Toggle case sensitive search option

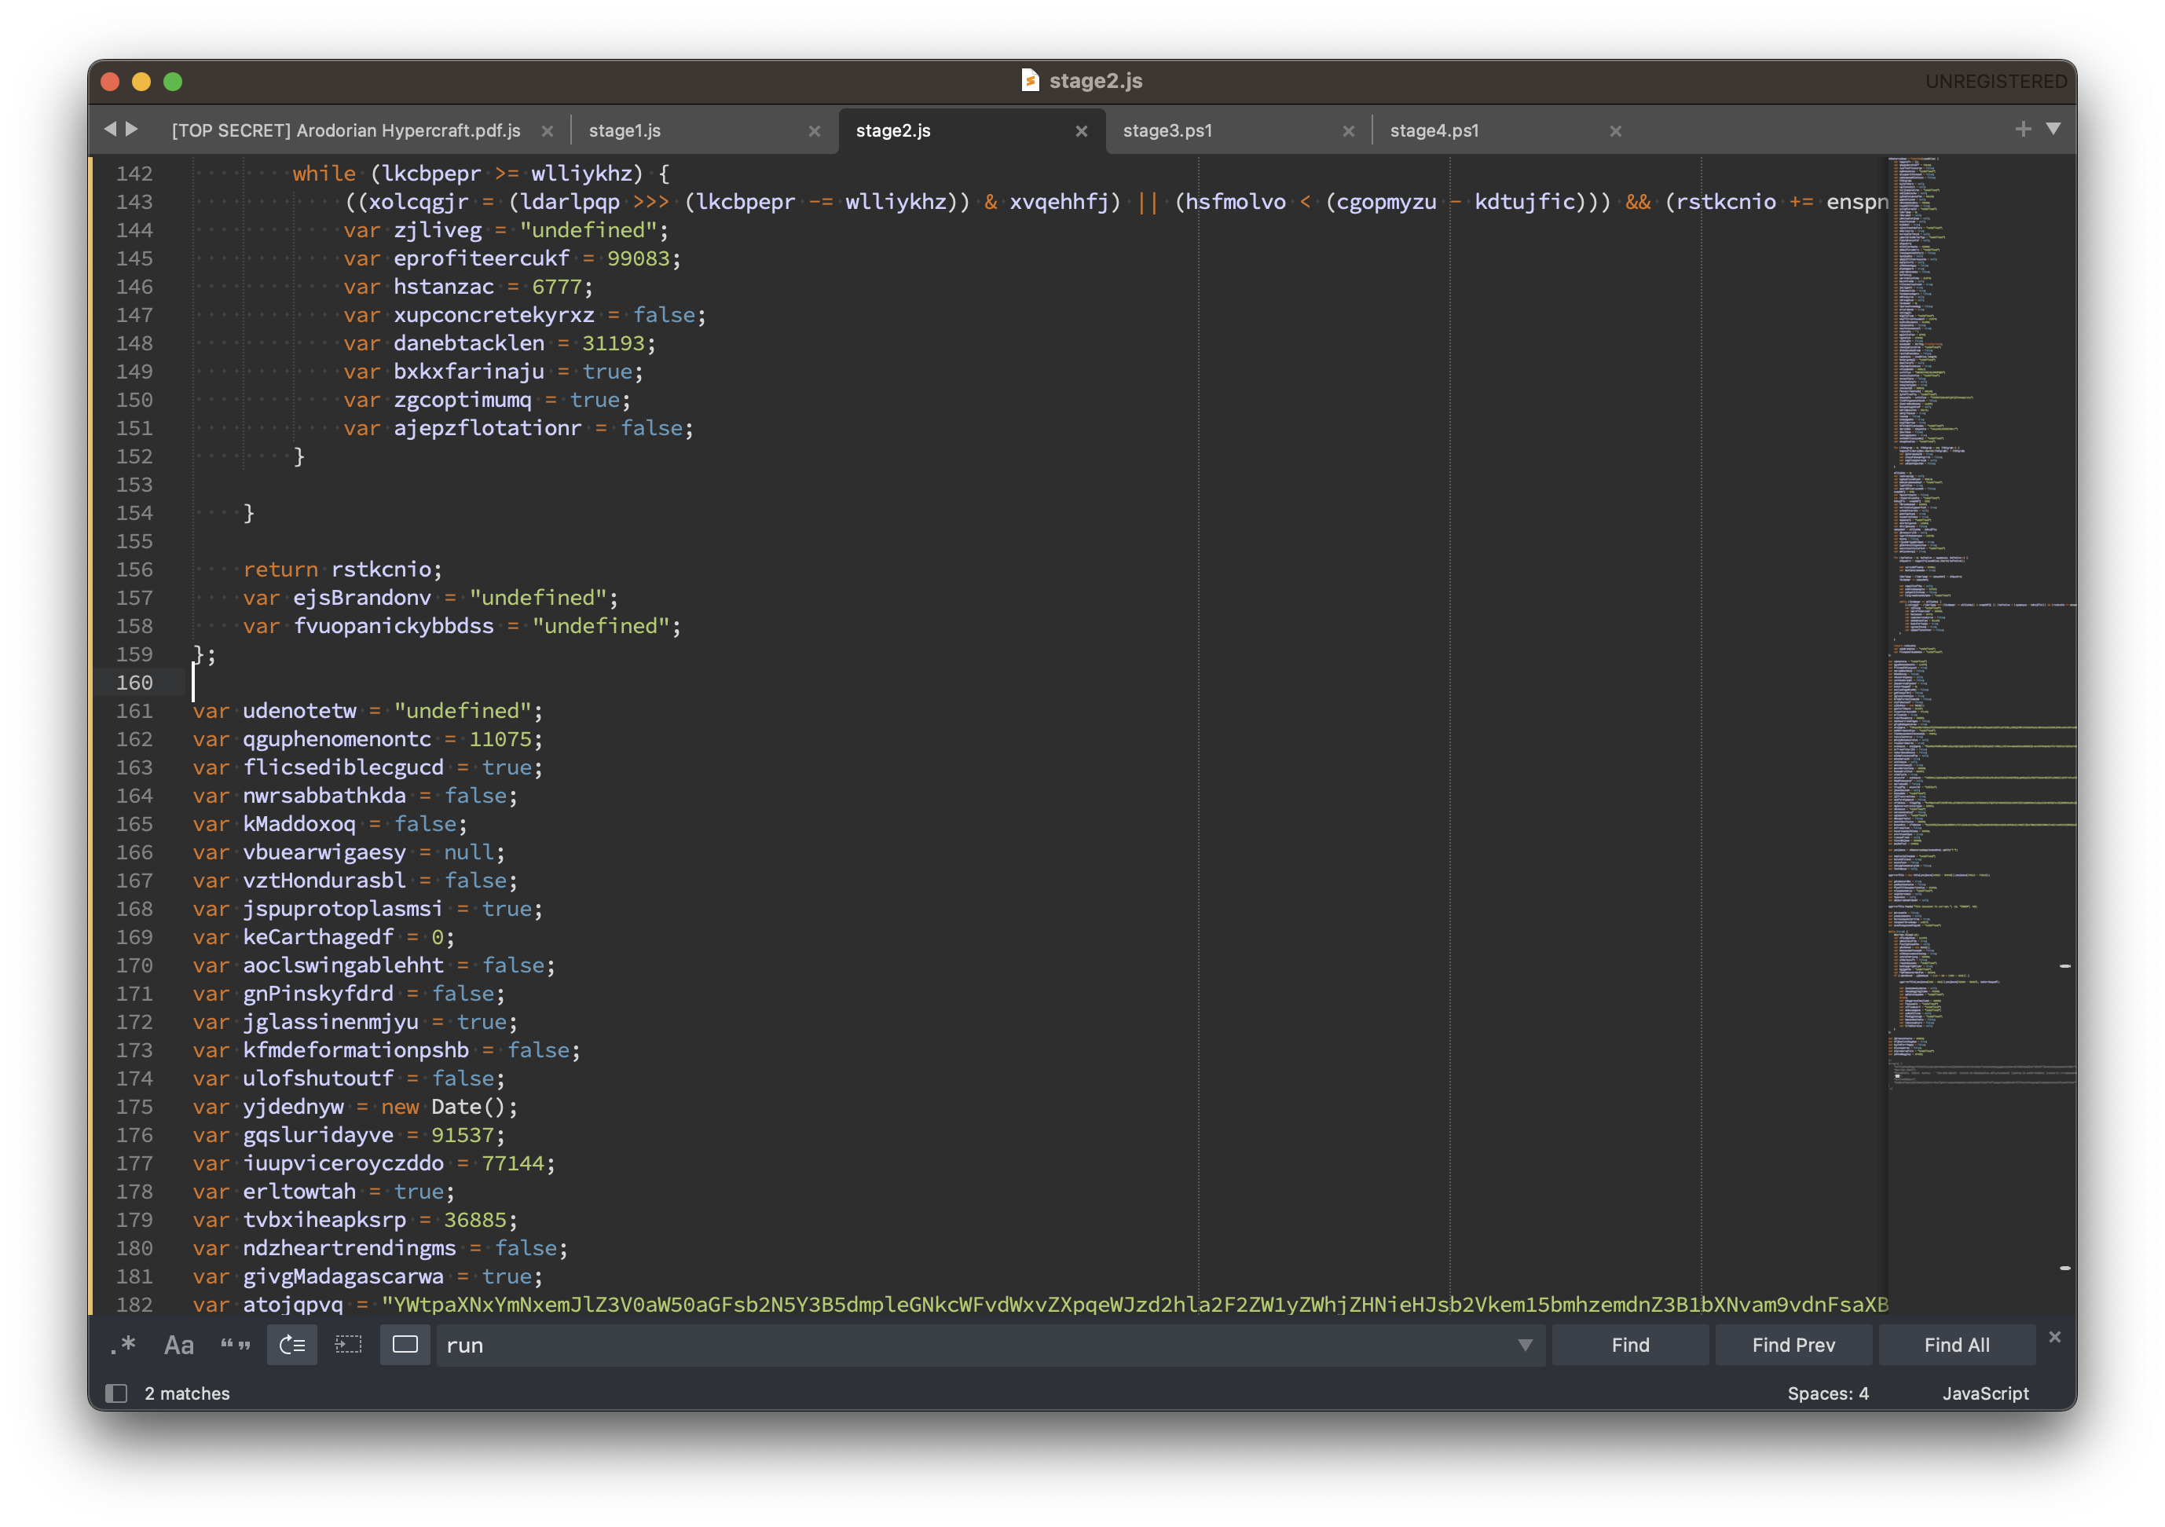point(178,1345)
